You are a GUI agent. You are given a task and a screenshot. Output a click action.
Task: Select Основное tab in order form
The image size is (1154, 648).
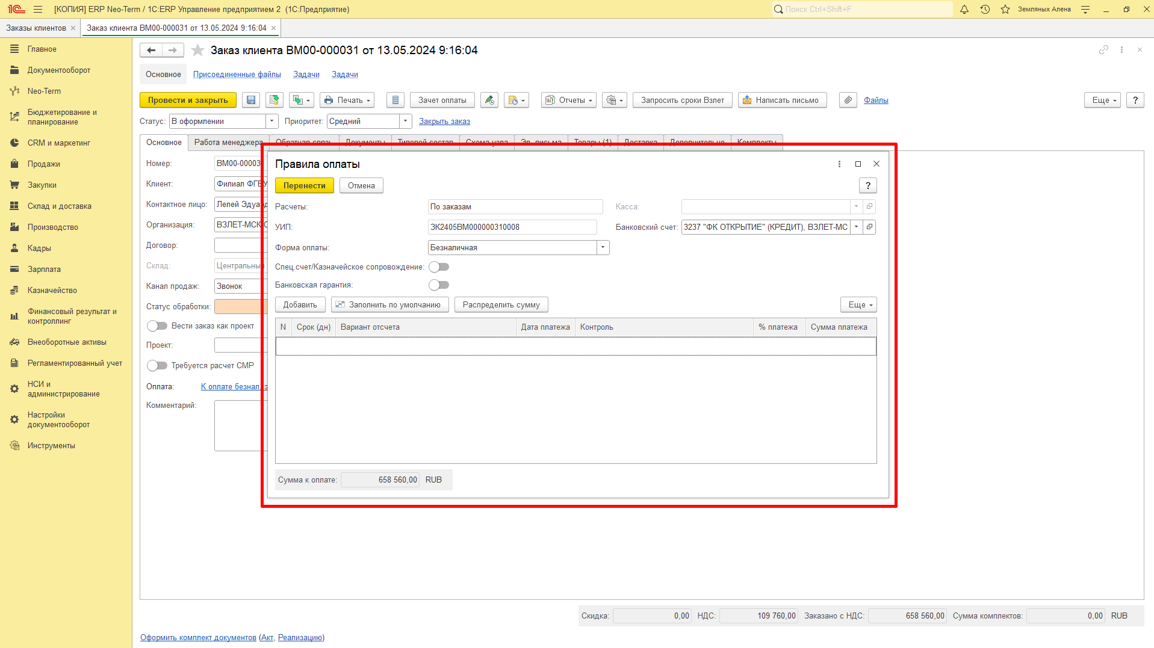pos(164,142)
